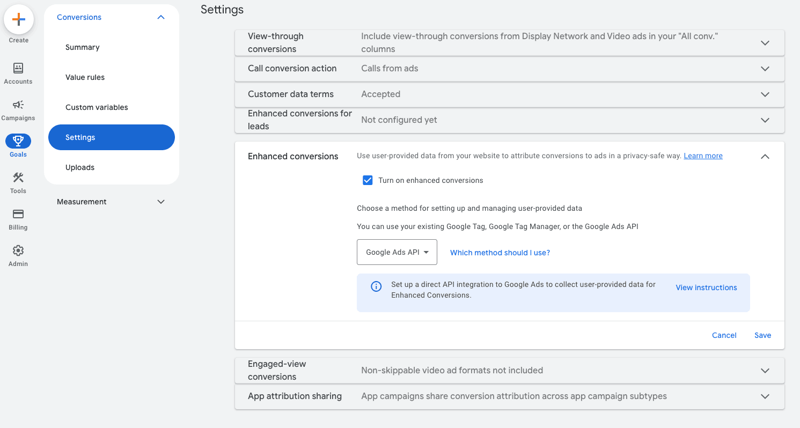Open the Accounts icon in sidebar
The image size is (800, 428).
(18, 68)
